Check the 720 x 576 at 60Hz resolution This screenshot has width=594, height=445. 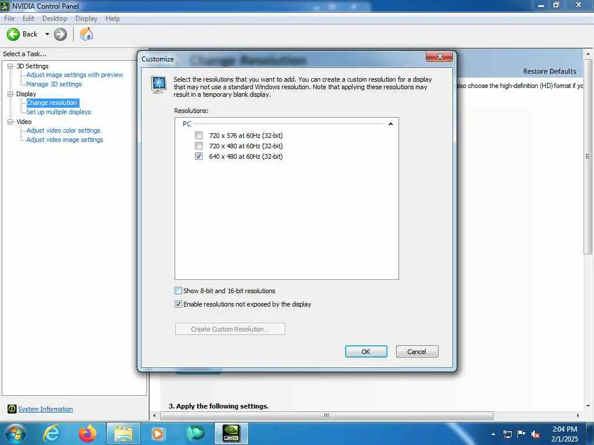(x=198, y=135)
